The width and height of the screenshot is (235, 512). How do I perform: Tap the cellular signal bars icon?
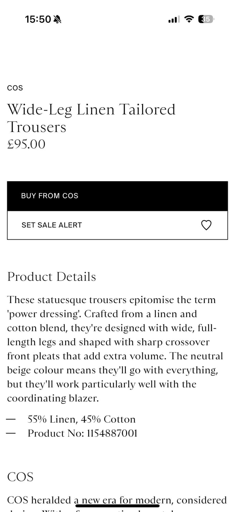tap(174, 20)
